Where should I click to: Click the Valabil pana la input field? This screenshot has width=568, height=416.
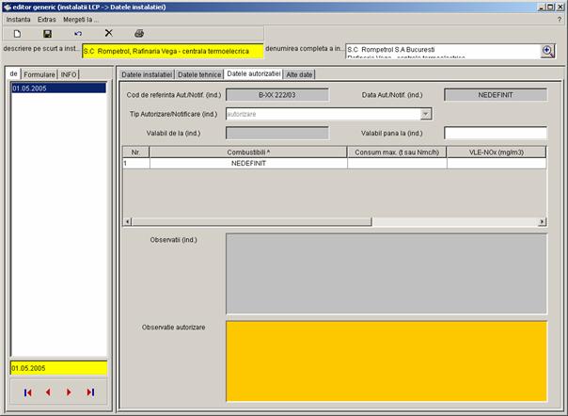point(495,133)
